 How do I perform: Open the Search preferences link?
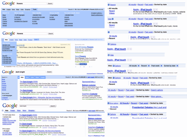point(97,15)
